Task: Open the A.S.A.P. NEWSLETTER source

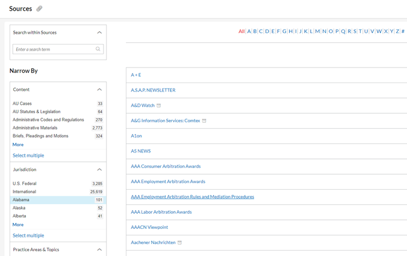Action: tap(153, 90)
